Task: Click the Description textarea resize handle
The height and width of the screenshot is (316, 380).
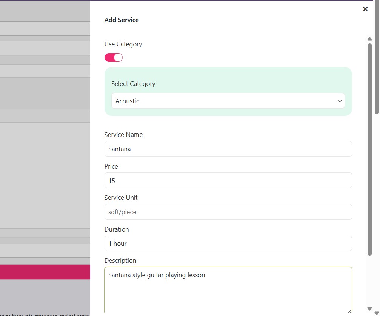Action: click(x=349, y=311)
